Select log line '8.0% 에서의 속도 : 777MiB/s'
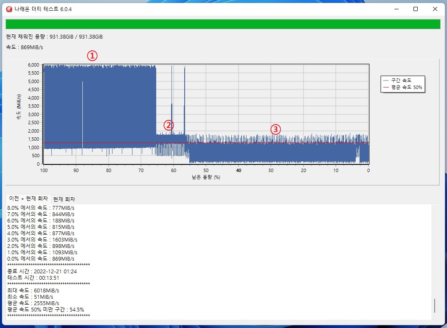 click(x=41, y=208)
